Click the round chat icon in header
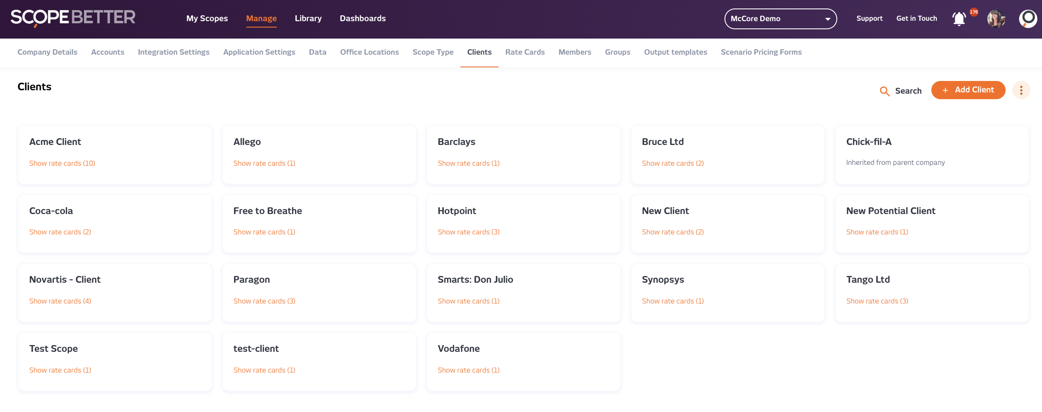The image size is (1042, 412). pos(1028,19)
